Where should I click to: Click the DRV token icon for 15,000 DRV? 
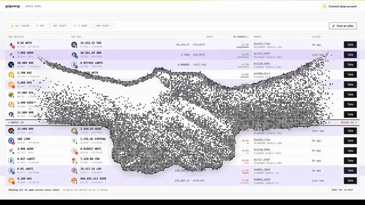click(11, 131)
